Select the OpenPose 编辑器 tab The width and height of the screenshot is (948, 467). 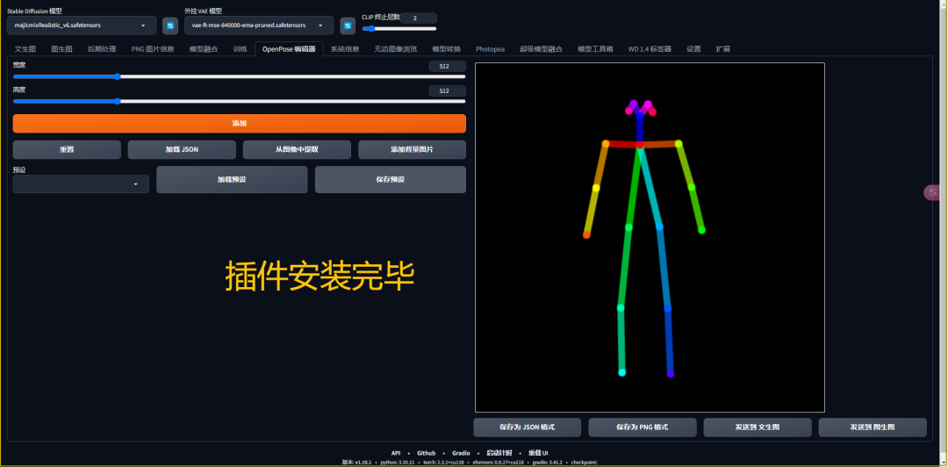tap(289, 49)
